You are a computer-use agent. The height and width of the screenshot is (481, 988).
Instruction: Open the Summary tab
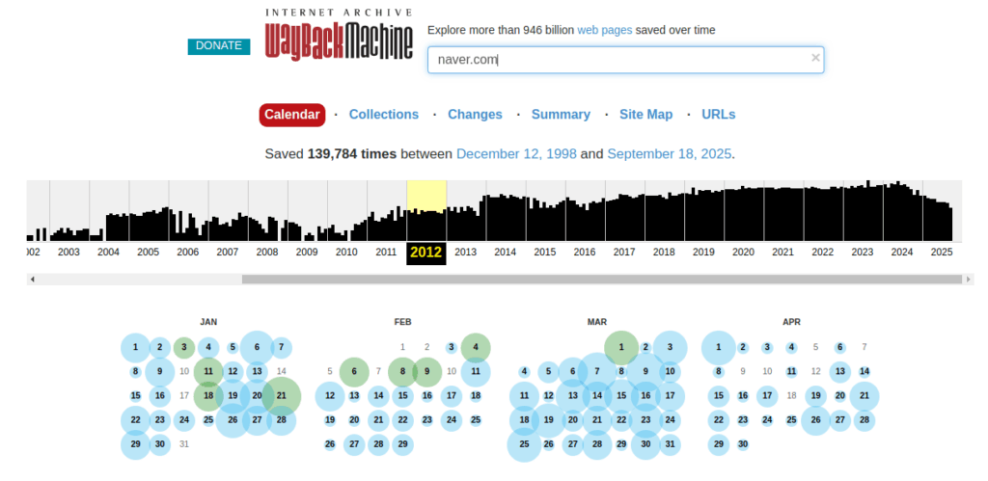tap(561, 115)
